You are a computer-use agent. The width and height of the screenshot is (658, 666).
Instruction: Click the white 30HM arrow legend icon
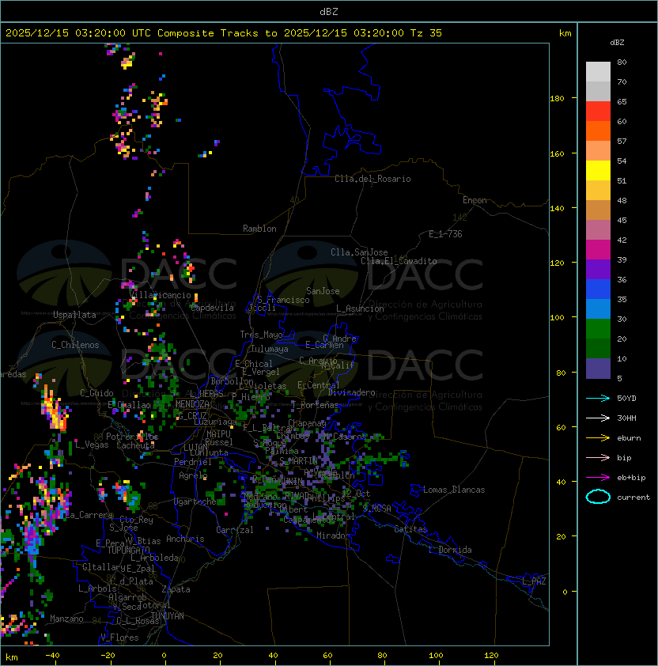598,418
